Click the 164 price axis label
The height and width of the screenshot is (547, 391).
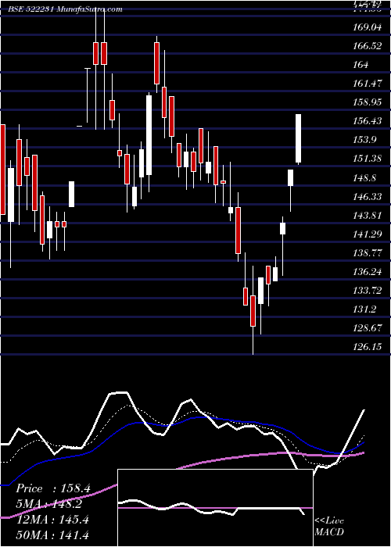click(x=361, y=65)
